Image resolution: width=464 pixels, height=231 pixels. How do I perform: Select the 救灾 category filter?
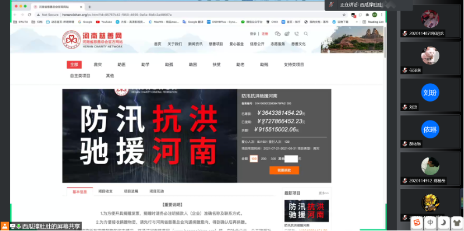pos(98,65)
